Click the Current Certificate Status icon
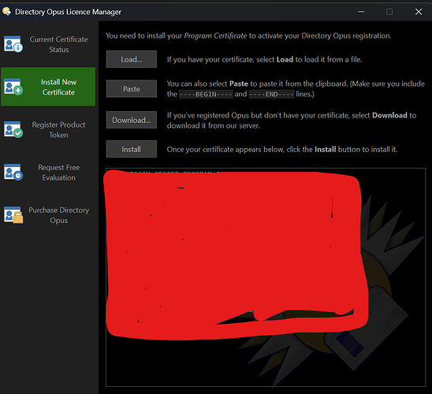Screen dimensions: 432x394 pos(13,44)
